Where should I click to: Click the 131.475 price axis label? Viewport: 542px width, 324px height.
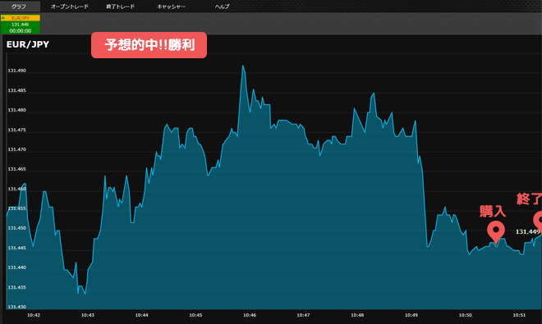16,130
